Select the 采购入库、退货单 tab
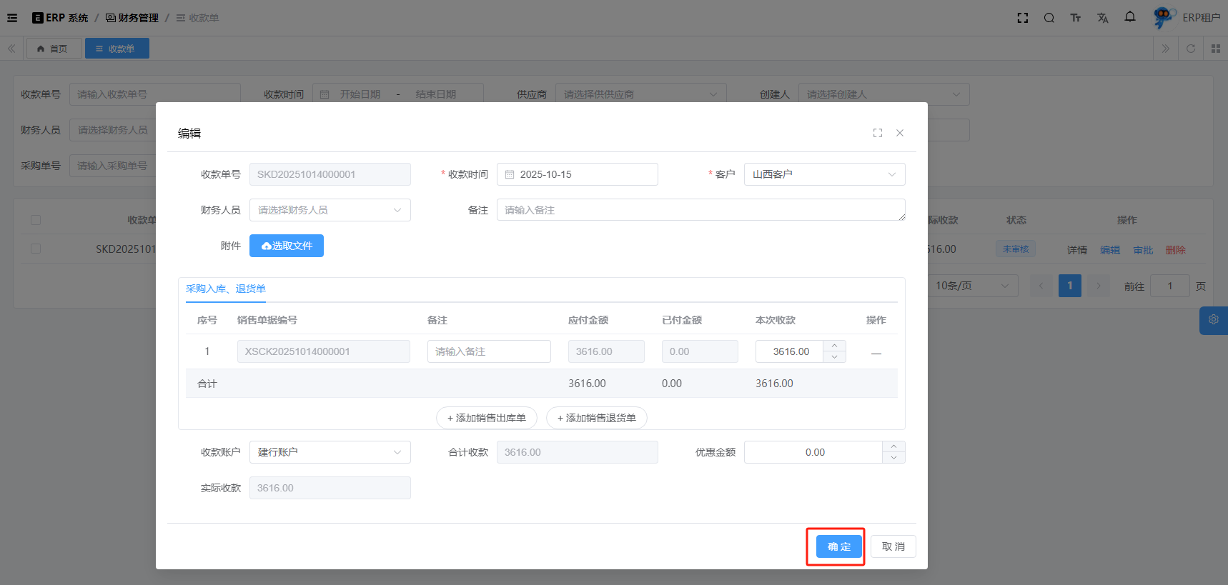The height and width of the screenshot is (585, 1228). (x=225, y=289)
